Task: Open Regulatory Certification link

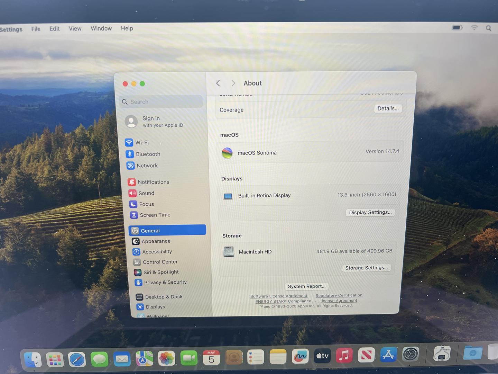Action: (x=339, y=295)
